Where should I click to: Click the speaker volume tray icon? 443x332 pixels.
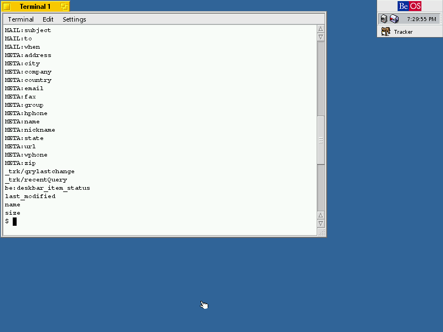coord(384,19)
